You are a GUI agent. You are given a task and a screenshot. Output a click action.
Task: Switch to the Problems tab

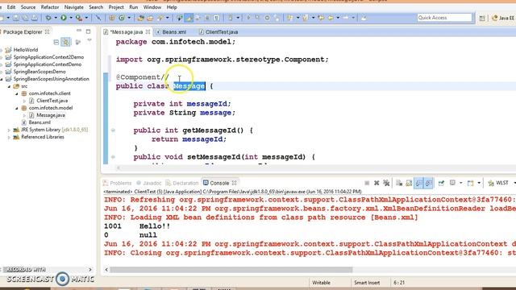point(117,183)
